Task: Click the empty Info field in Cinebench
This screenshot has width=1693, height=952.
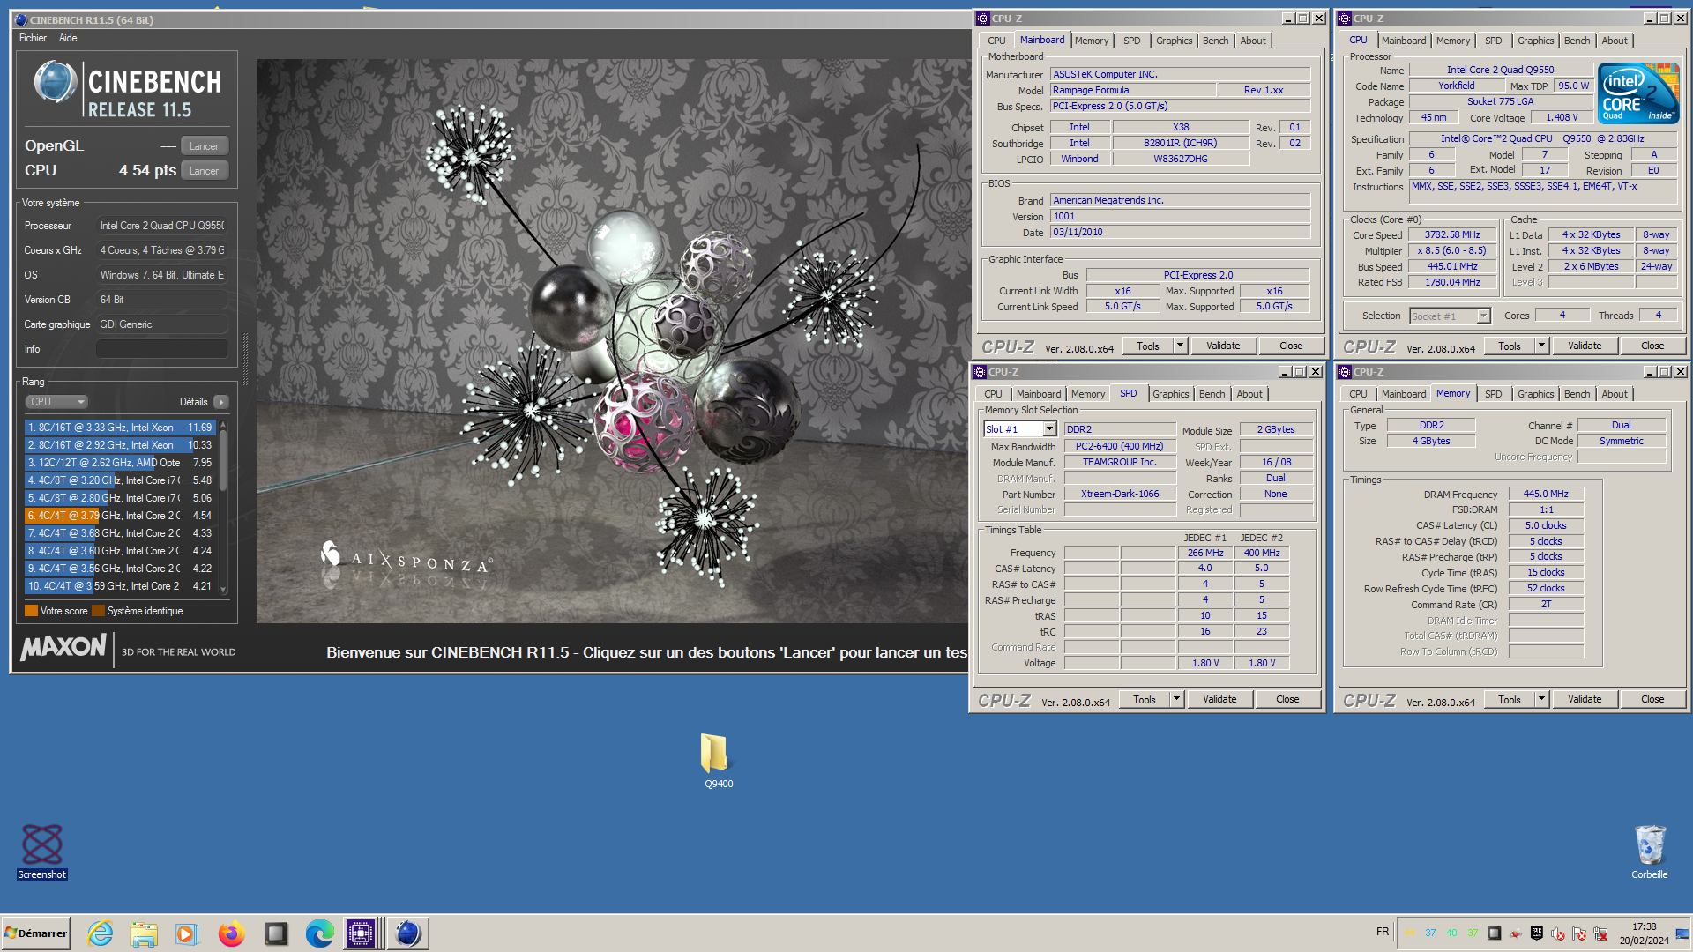Action: 161,349
